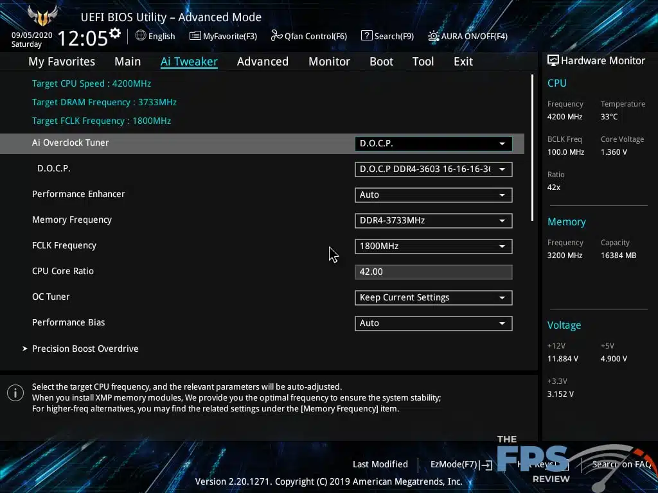
Task: Click the Memory Capacity 16384 MB value
Action: tap(618, 255)
